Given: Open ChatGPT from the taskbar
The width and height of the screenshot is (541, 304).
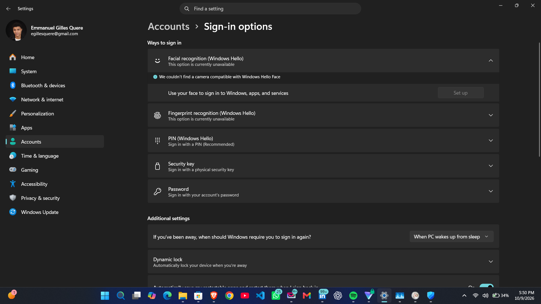Looking at the screenshot, I should click(338, 296).
